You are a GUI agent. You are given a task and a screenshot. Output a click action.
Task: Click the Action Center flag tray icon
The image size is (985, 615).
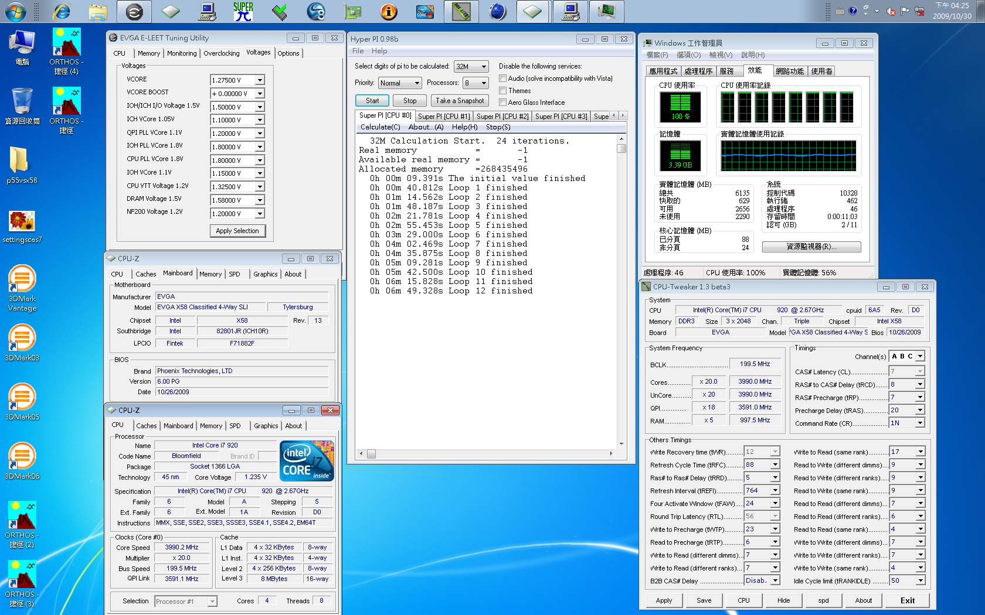905,11
